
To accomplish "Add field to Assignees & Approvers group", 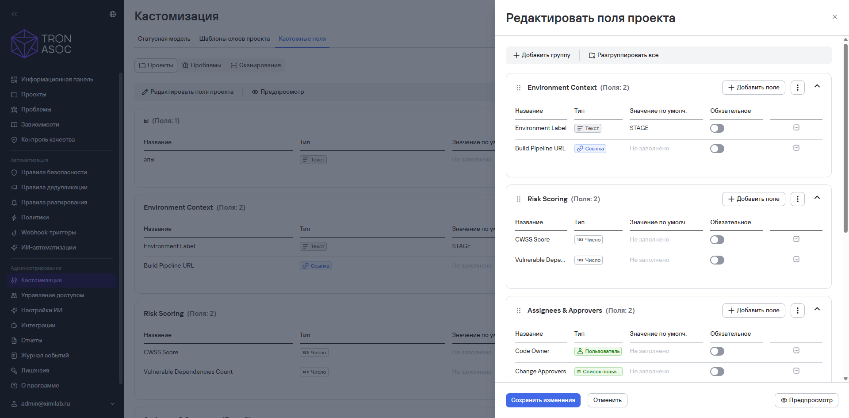I will click(x=753, y=311).
